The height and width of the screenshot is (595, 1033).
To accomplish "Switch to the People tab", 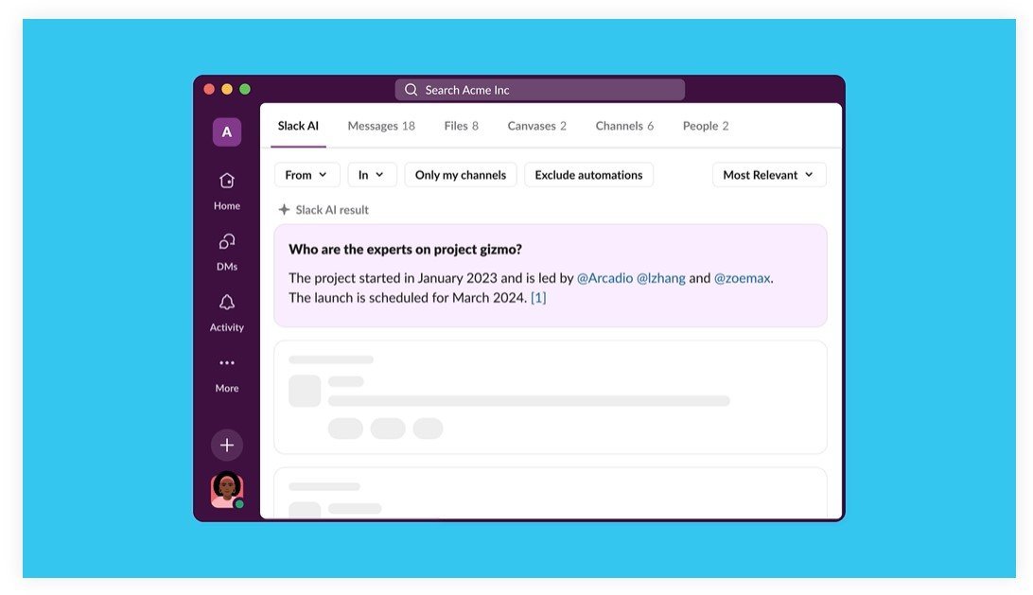I will click(706, 126).
